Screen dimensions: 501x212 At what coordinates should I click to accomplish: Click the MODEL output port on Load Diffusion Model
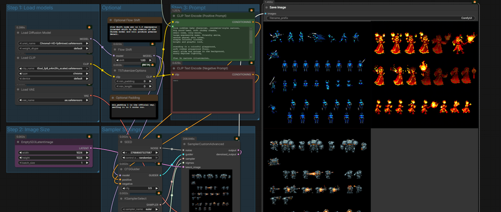[x=91, y=39]
